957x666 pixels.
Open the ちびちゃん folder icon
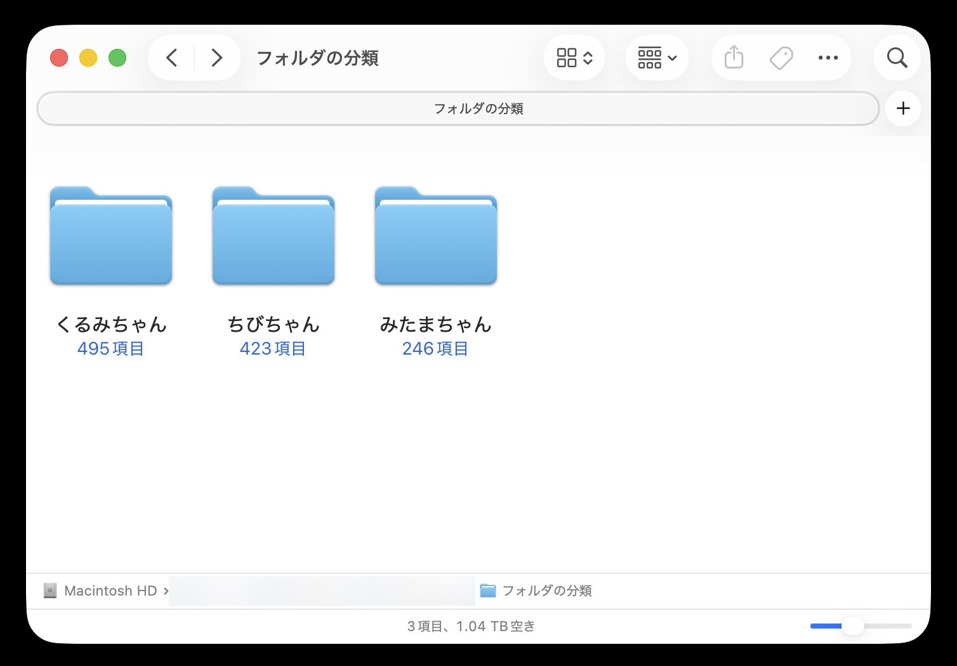(273, 235)
